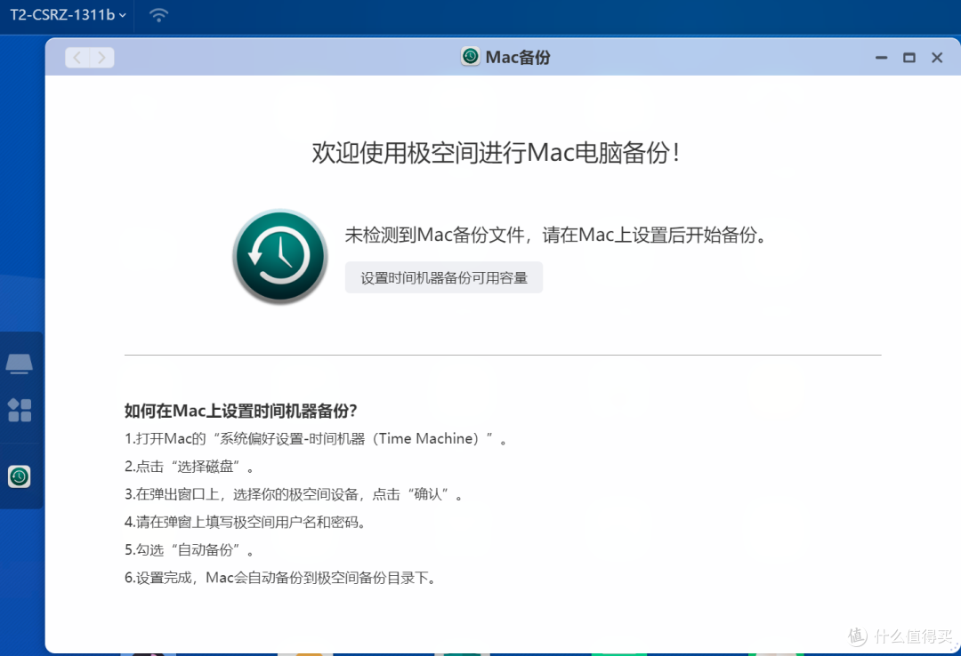Open the desktop drive icon in sidebar
The image size is (961, 656).
tap(20, 364)
